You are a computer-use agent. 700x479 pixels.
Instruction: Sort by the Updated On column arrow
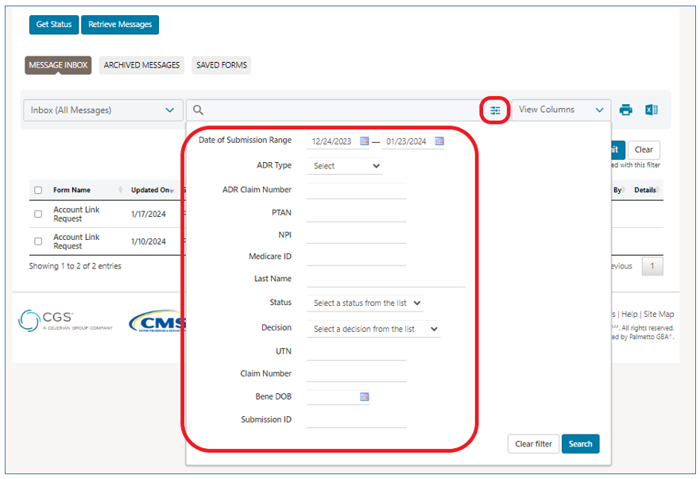coord(172,191)
